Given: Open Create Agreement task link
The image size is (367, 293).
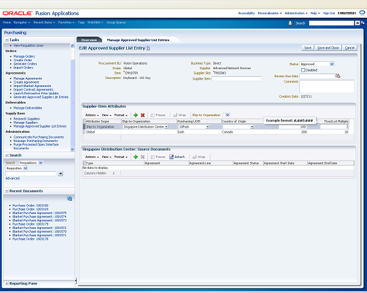Looking at the screenshot, I should click(26, 82).
